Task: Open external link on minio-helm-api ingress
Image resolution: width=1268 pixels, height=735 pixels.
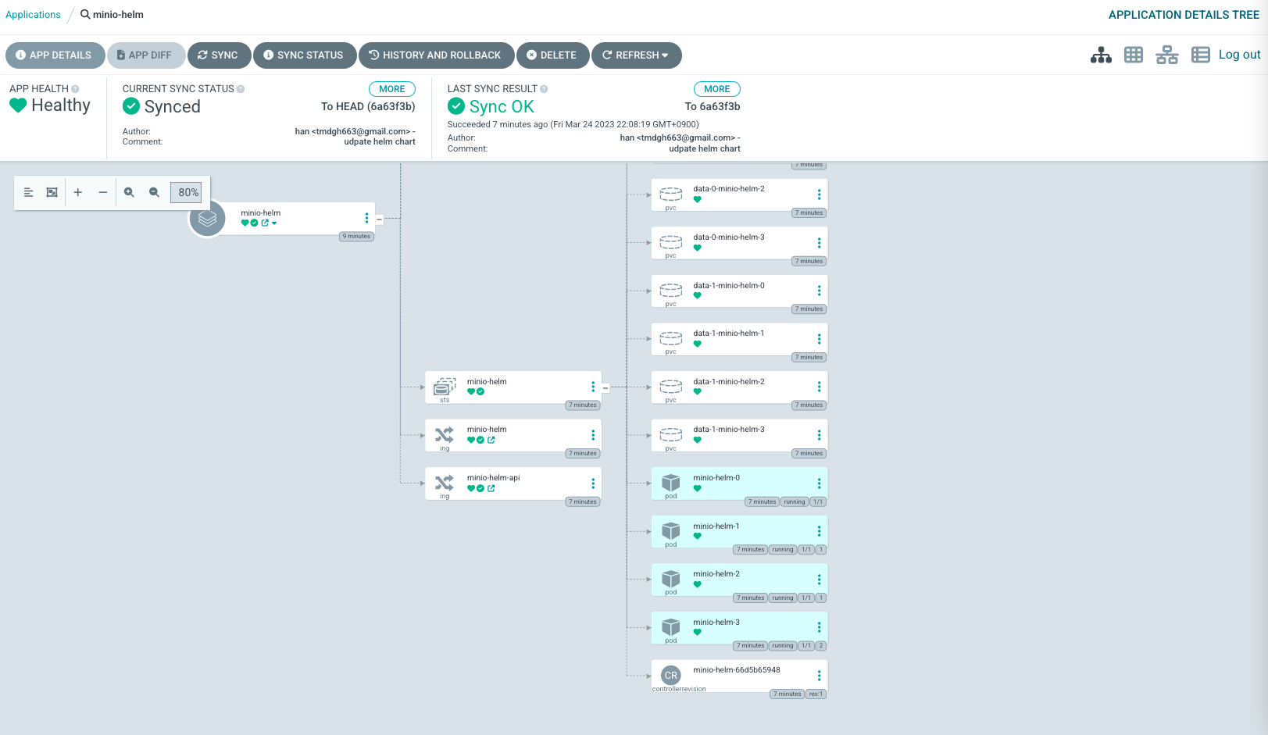Action: (491, 488)
